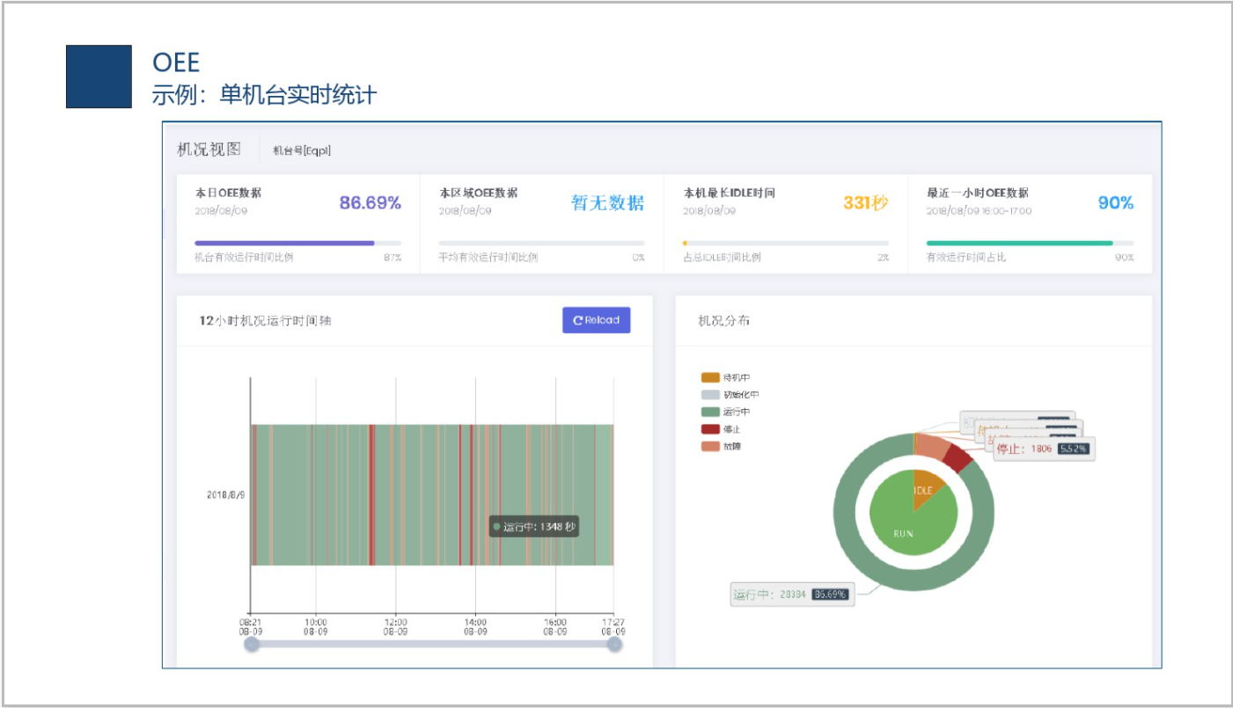Click the Reload refresh icon
Image resolution: width=1233 pixels, height=708 pixels.
pyautogui.click(x=576, y=320)
